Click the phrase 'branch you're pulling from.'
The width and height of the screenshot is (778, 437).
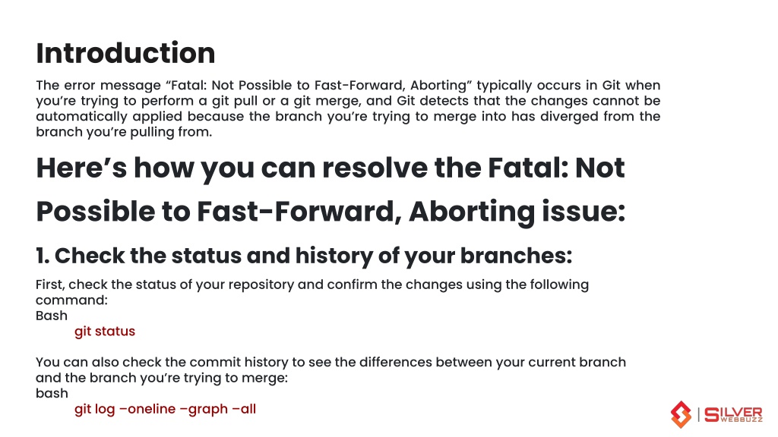click(124, 132)
